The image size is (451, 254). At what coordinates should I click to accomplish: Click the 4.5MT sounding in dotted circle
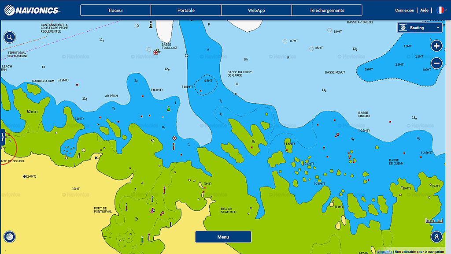tap(208, 81)
